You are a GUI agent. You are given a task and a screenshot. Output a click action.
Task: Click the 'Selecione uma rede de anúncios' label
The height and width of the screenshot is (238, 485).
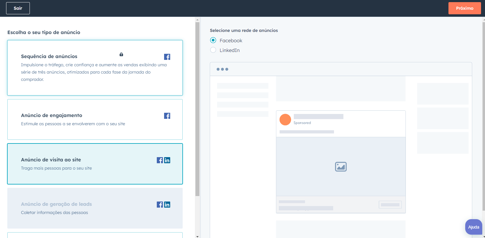click(x=244, y=30)
